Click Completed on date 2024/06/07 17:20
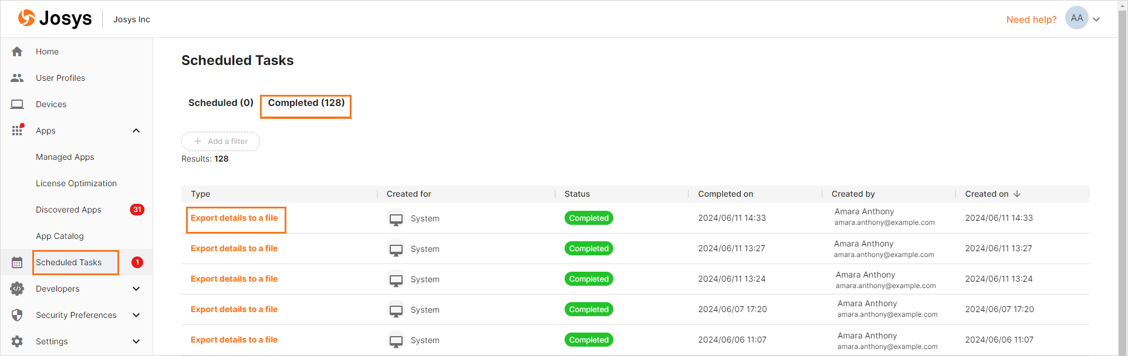The height and width of the screenshot is (356, 1128). (732, 309)
